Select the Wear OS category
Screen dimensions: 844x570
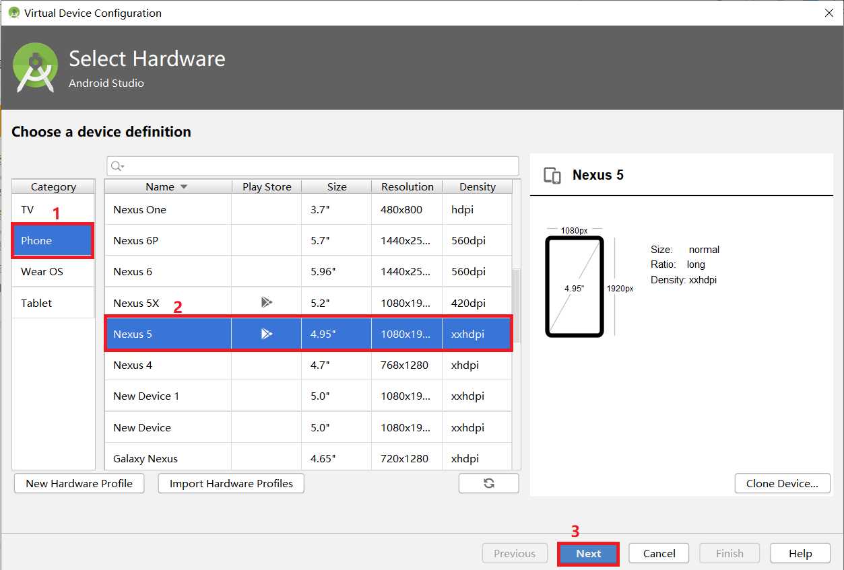pos(53,272)
